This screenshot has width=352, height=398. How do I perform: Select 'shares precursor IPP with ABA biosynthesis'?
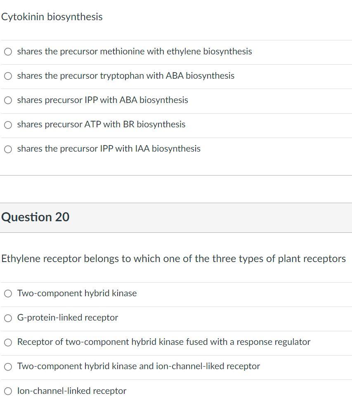[x=7, y=100]
